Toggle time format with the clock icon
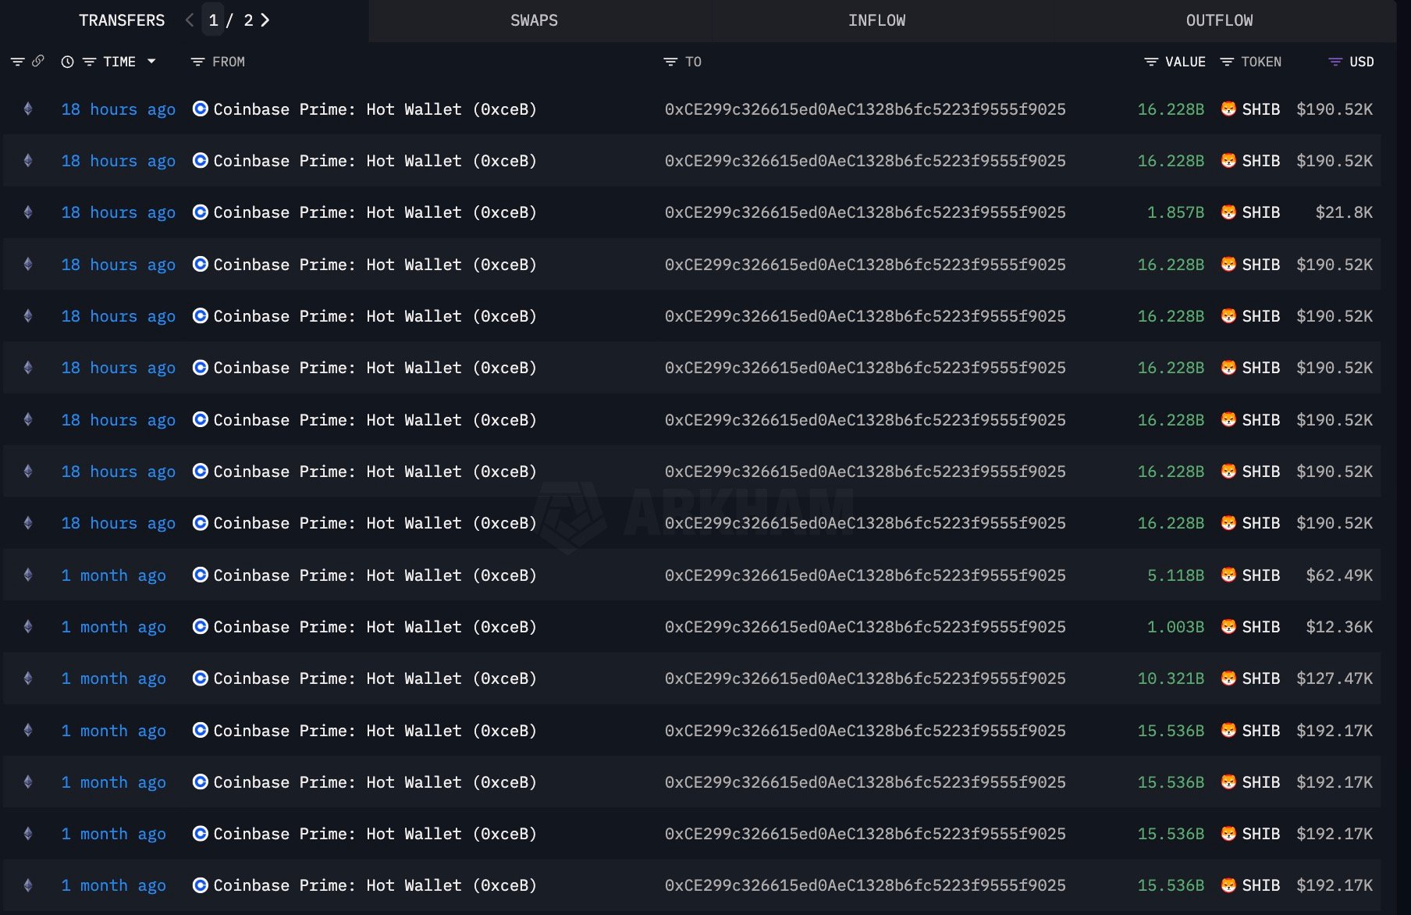 68,62
